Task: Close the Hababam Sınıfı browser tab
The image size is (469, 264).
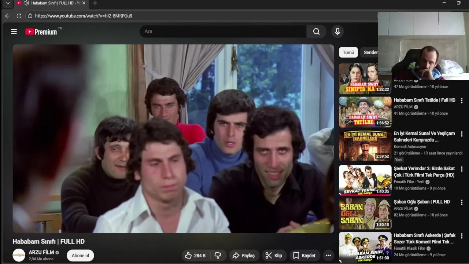Action: 84,3
